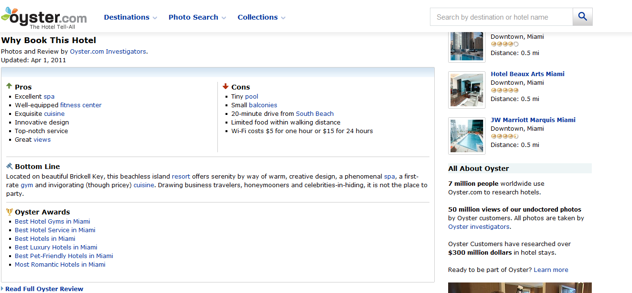This screenshot has width=632, height=293.
Task: Open the Destinations dropdown menu
Action: [130, 17]
